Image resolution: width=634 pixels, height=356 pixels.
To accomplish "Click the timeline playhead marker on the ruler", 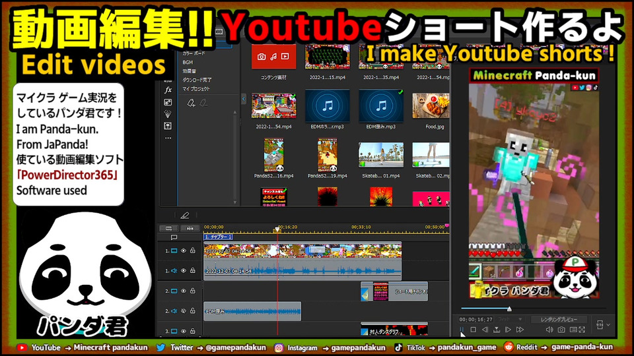I will click(x=277, y=229).
